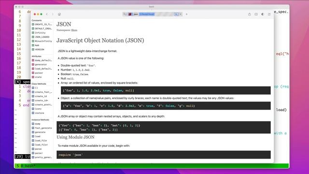
Task: Click the Ruby docset icon in search field
Action: tap(130, 14)
